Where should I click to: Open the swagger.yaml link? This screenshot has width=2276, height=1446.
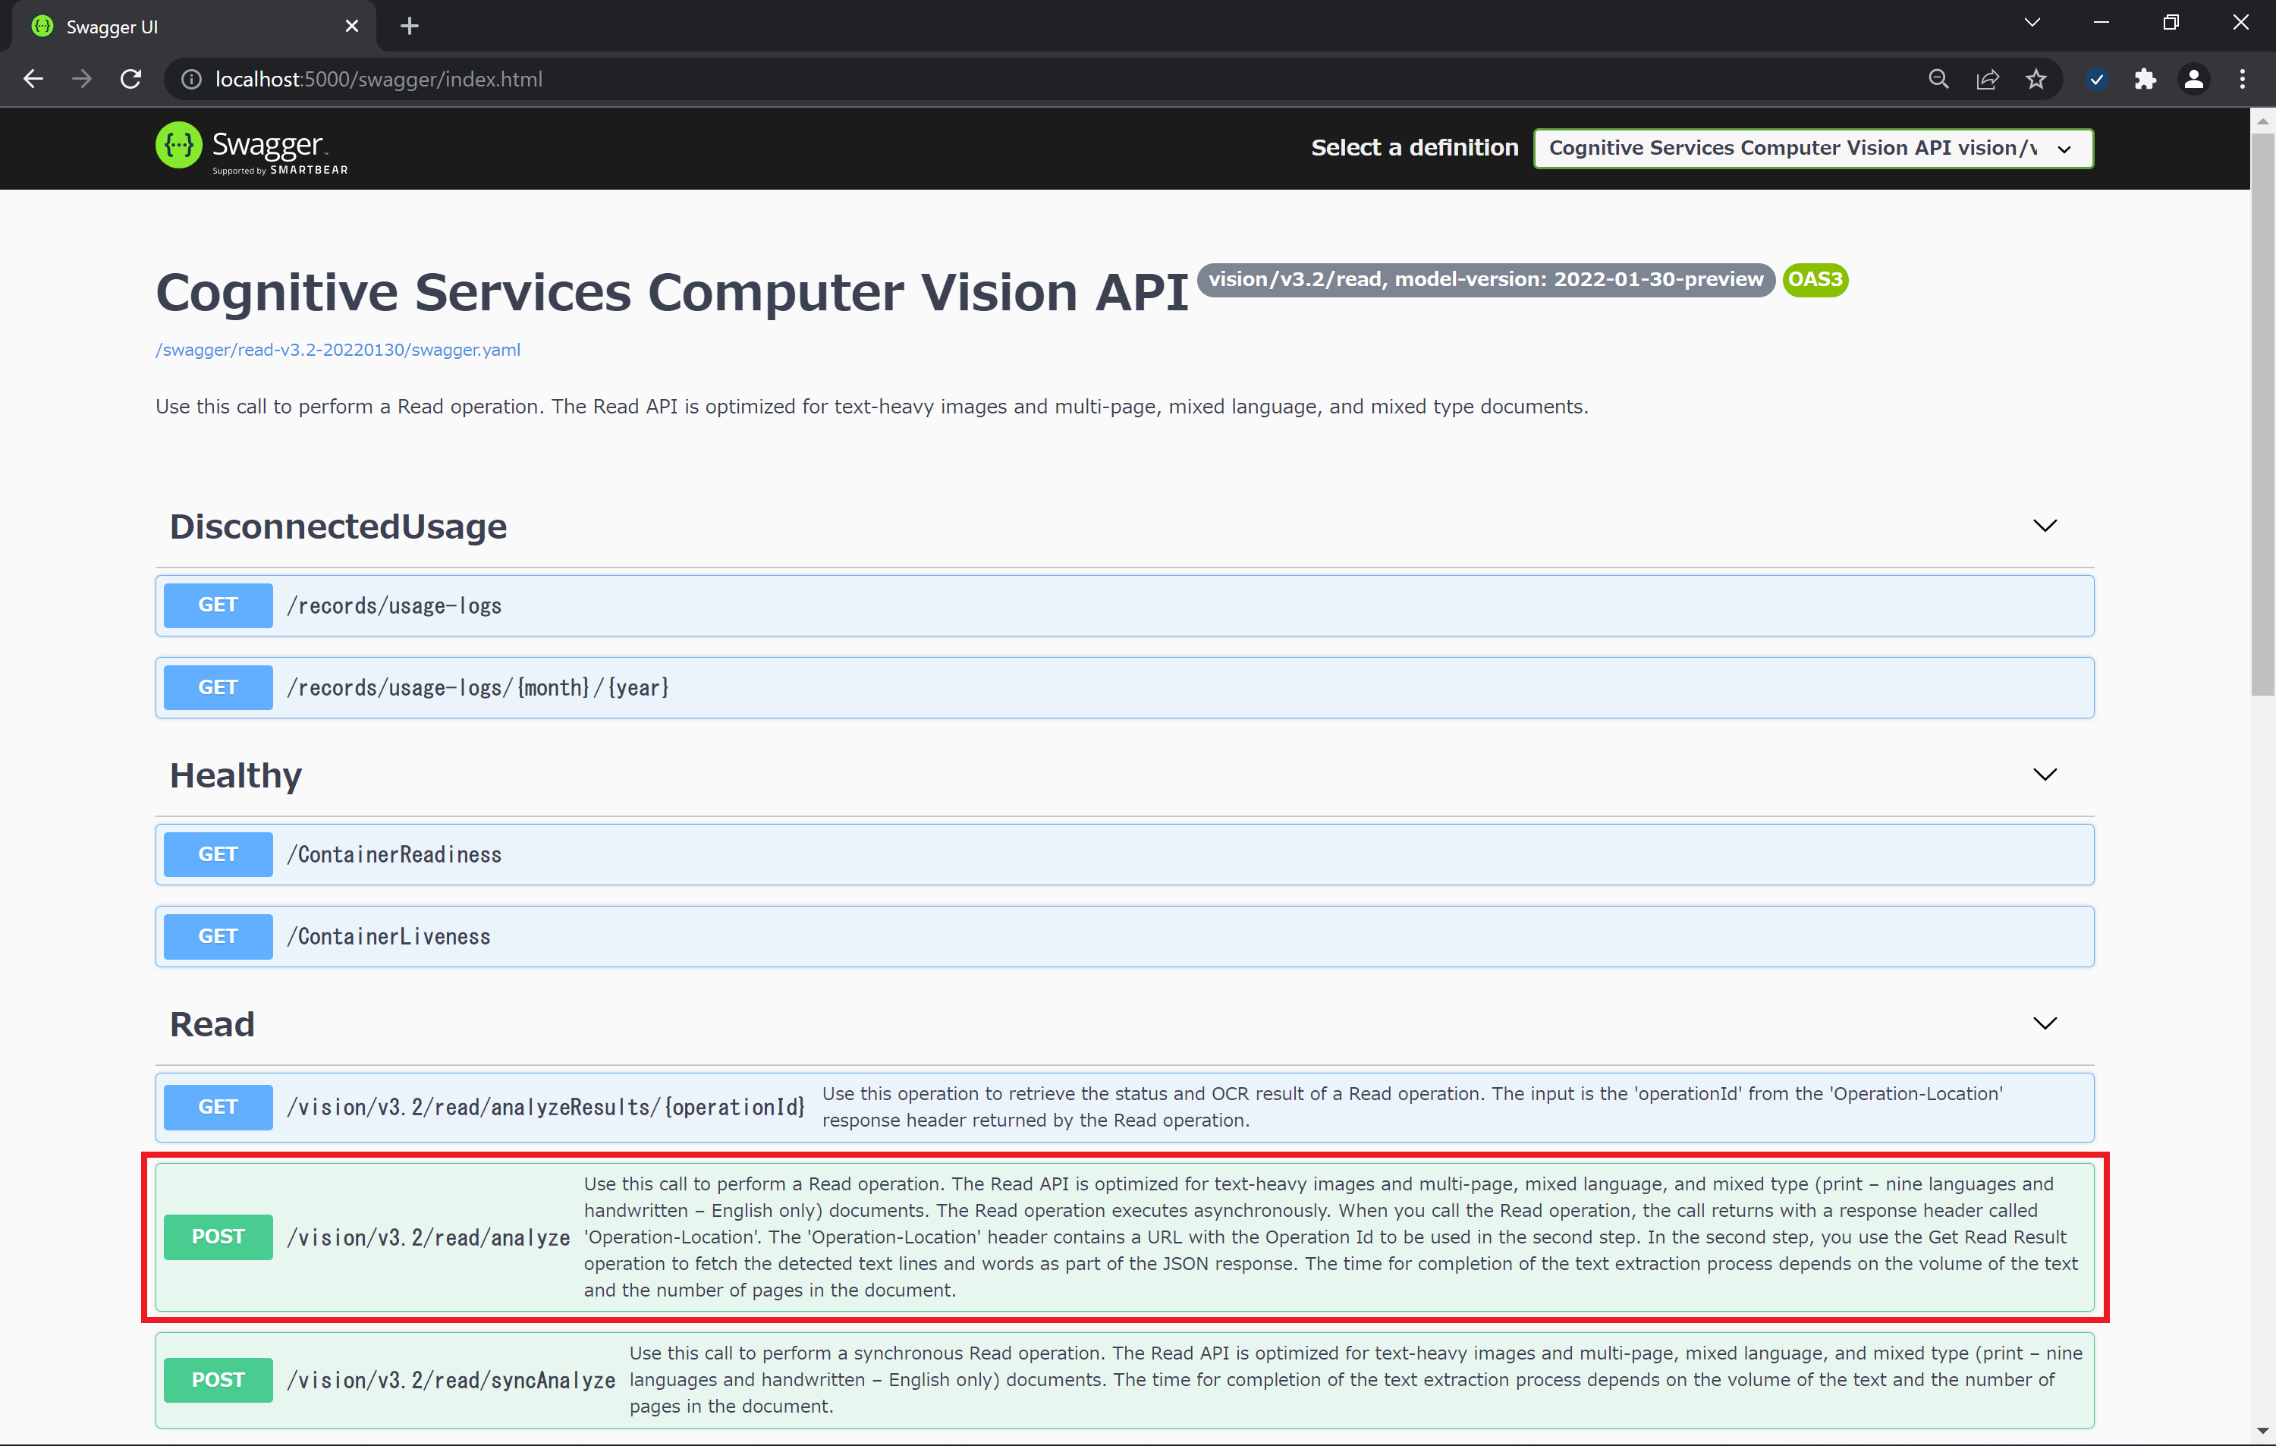338,350
